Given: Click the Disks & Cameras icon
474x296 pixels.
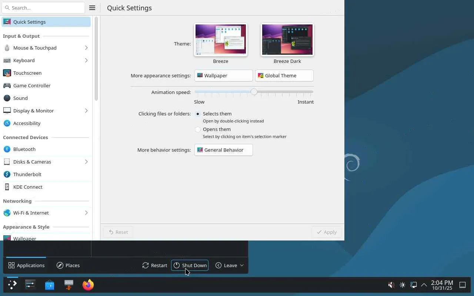Looking at the screenshot, I should 7,162.
